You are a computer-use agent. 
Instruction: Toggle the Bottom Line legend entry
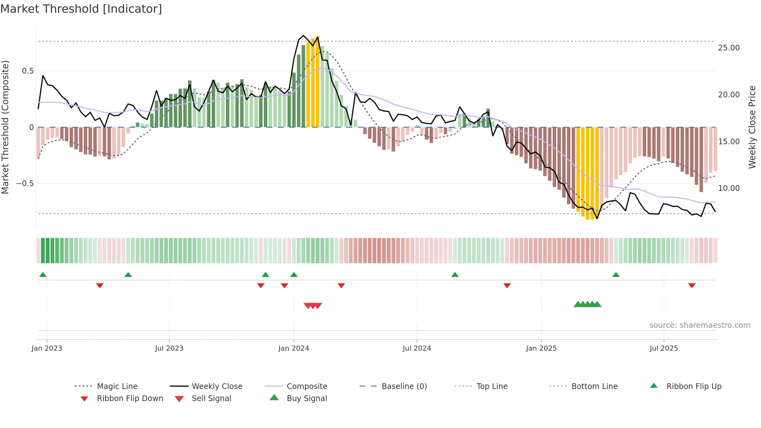[583, 386]
